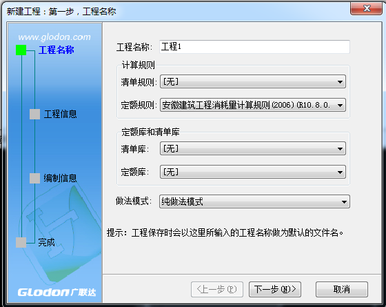The image size is (386, 307).
Task: Close the 新建工程 dialog
Action: tap(366, 8)
